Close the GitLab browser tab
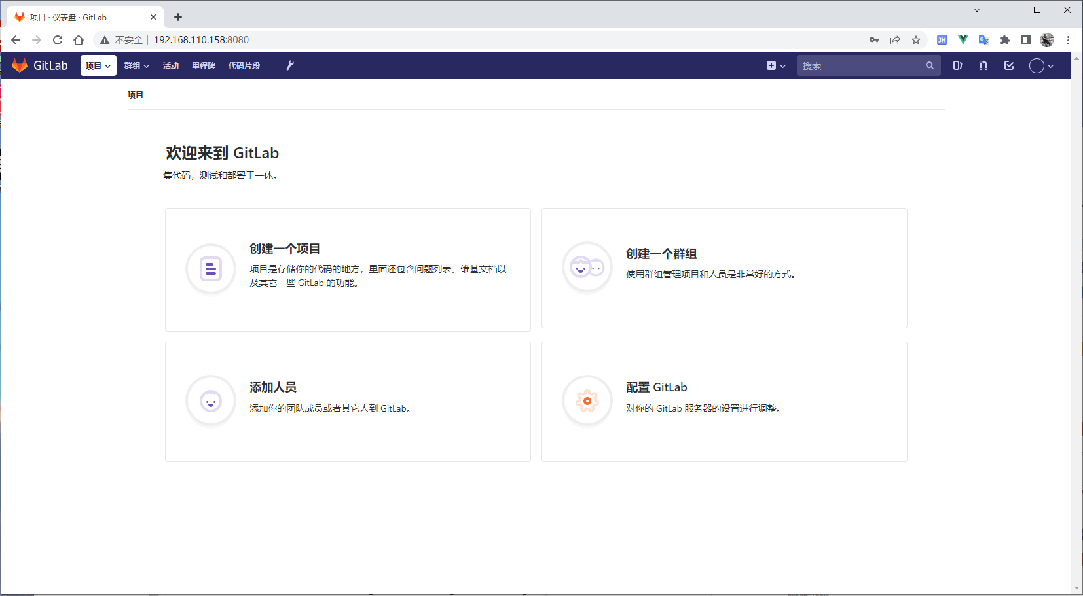The width and height of the screenshot is (1083, 596). (153, 17)
